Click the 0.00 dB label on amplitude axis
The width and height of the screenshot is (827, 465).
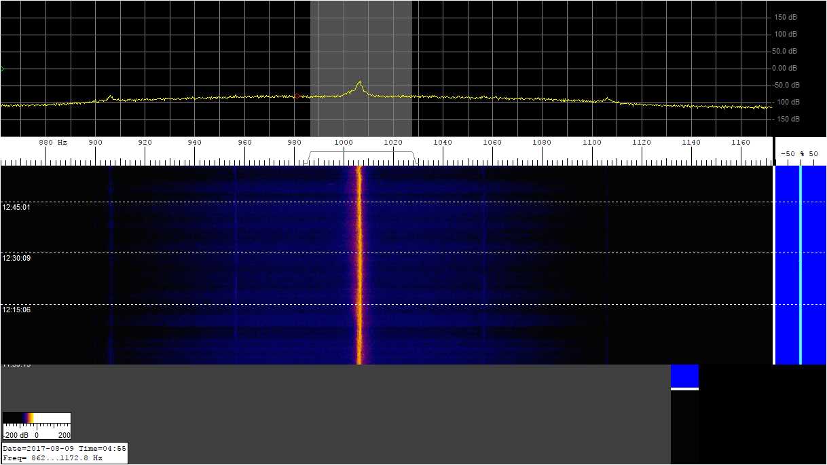(x=784, y=68)
